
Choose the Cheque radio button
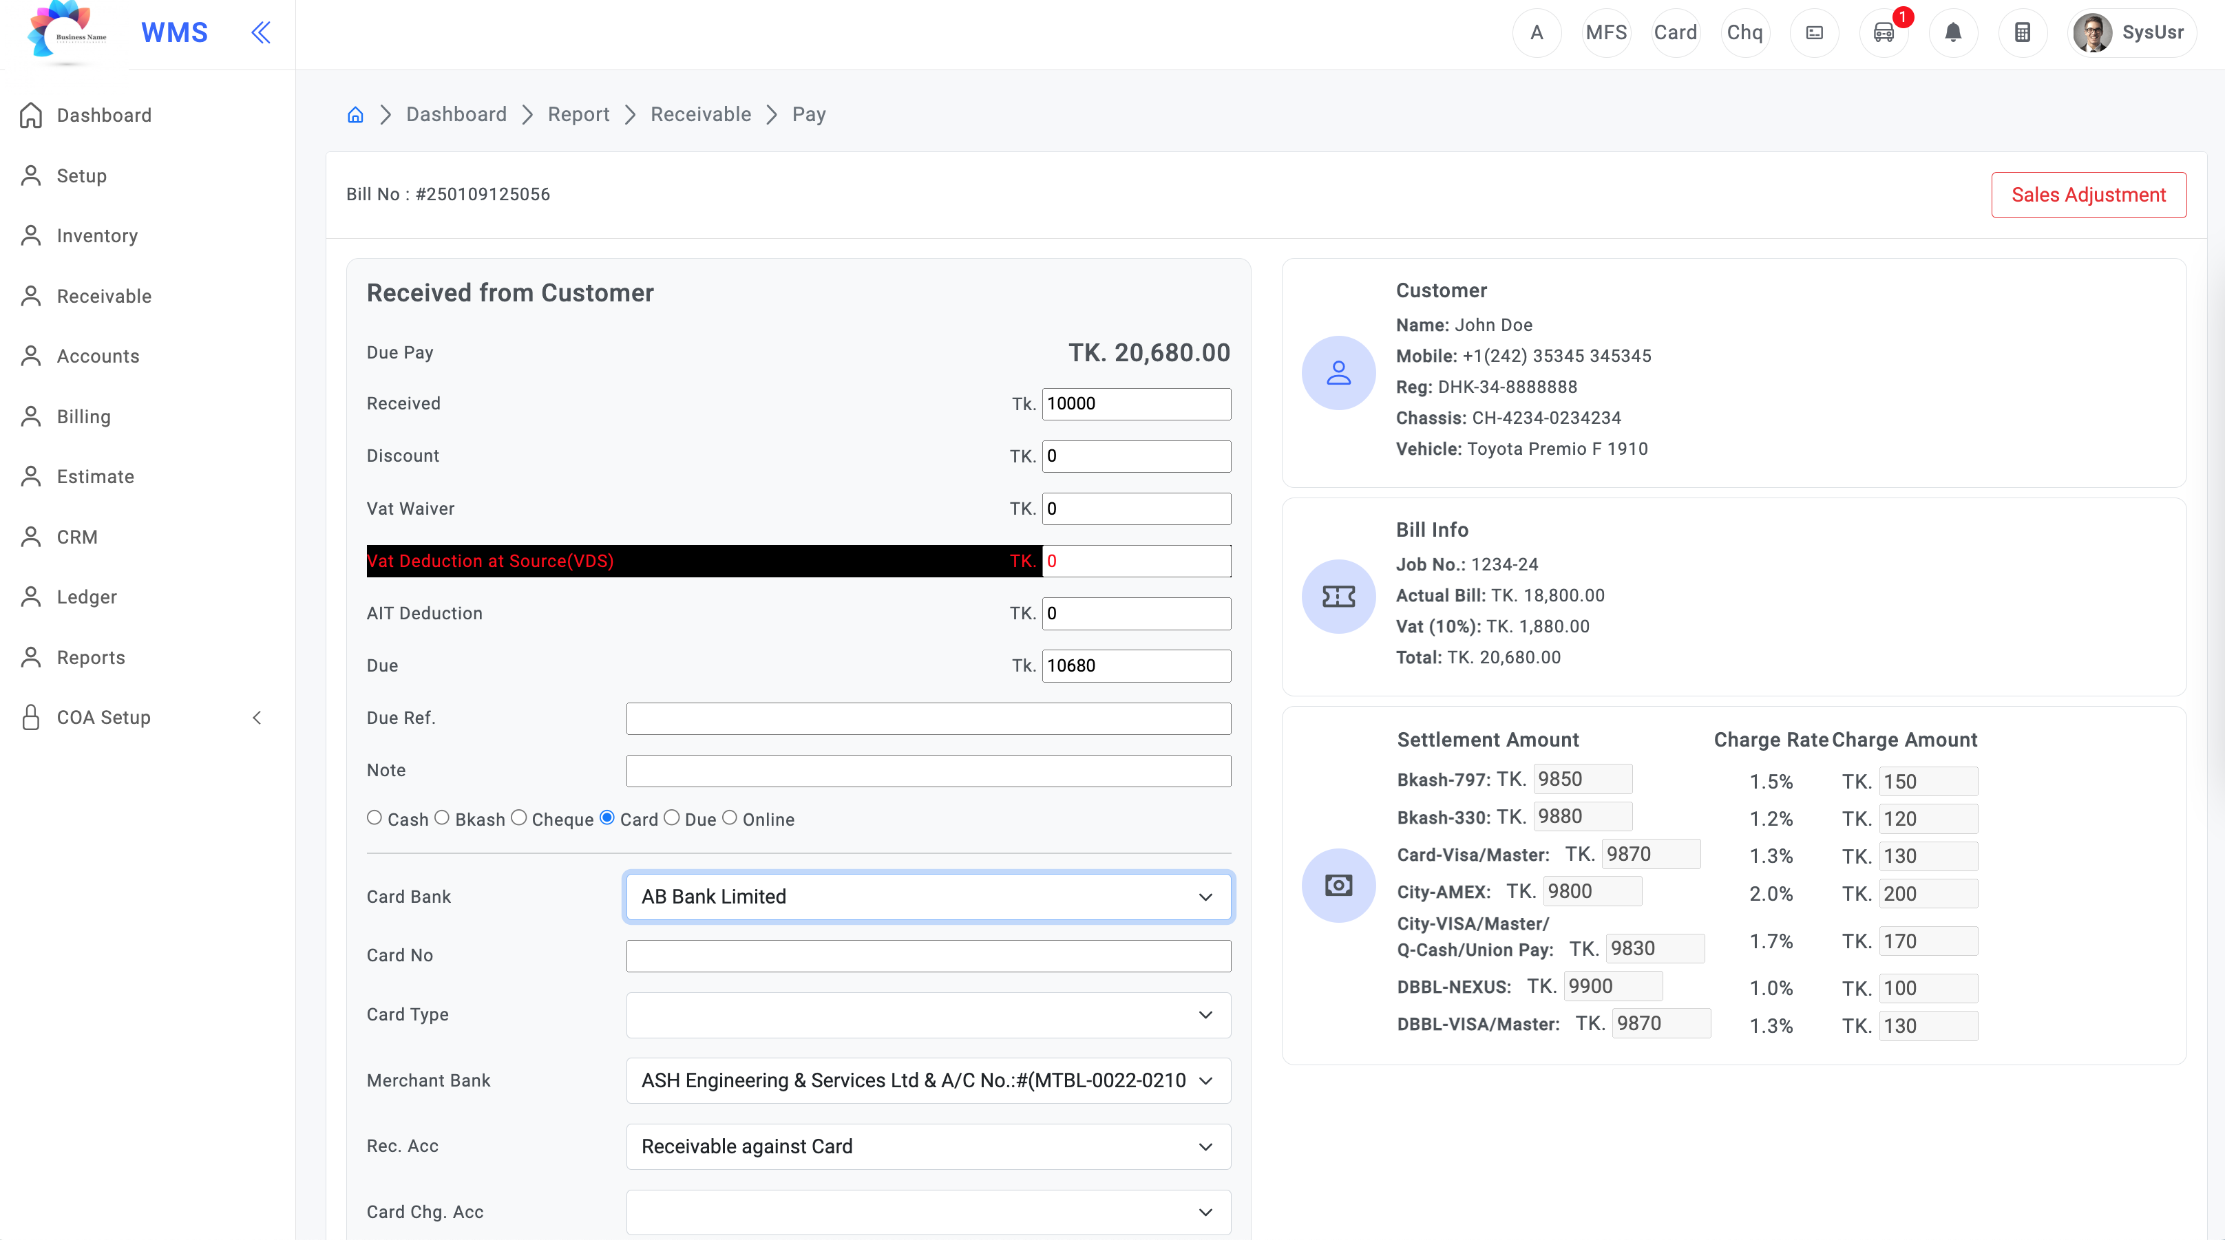point(518,817)
